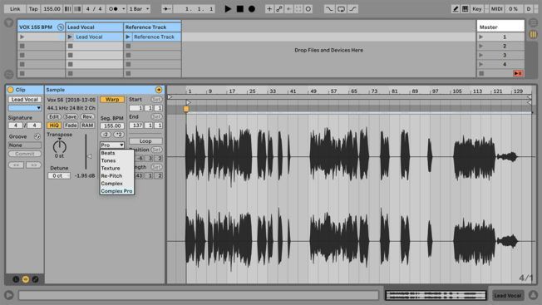Select Texture warp mode
The height and width of the screenshot is (305, 542).
pyautogui.click(x=117, y=168)
